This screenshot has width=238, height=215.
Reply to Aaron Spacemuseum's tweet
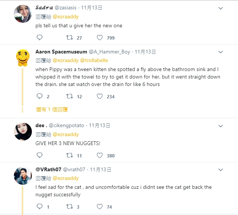coord(40,96)
